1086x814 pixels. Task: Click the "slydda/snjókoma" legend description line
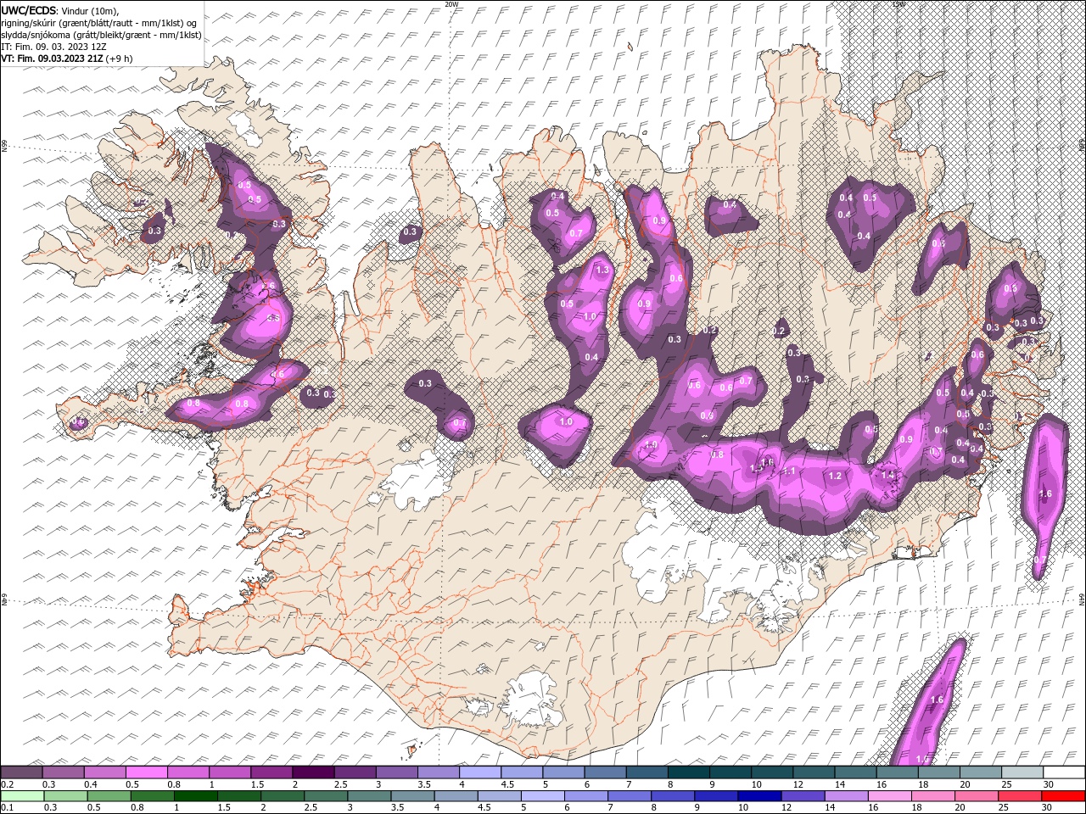point(101,35)
